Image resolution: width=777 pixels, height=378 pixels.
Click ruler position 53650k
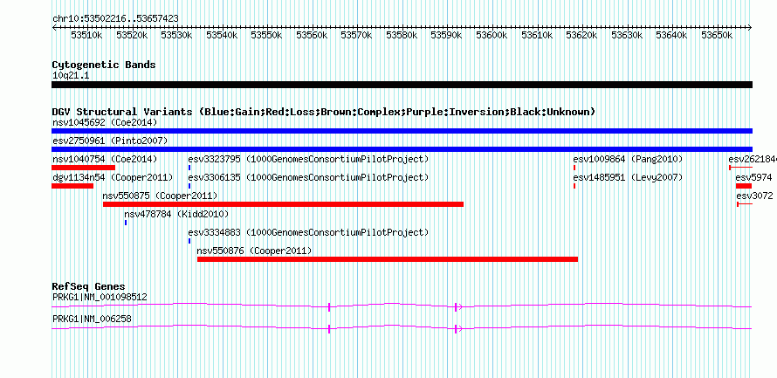pyautogui.click(x=717, y=35)
